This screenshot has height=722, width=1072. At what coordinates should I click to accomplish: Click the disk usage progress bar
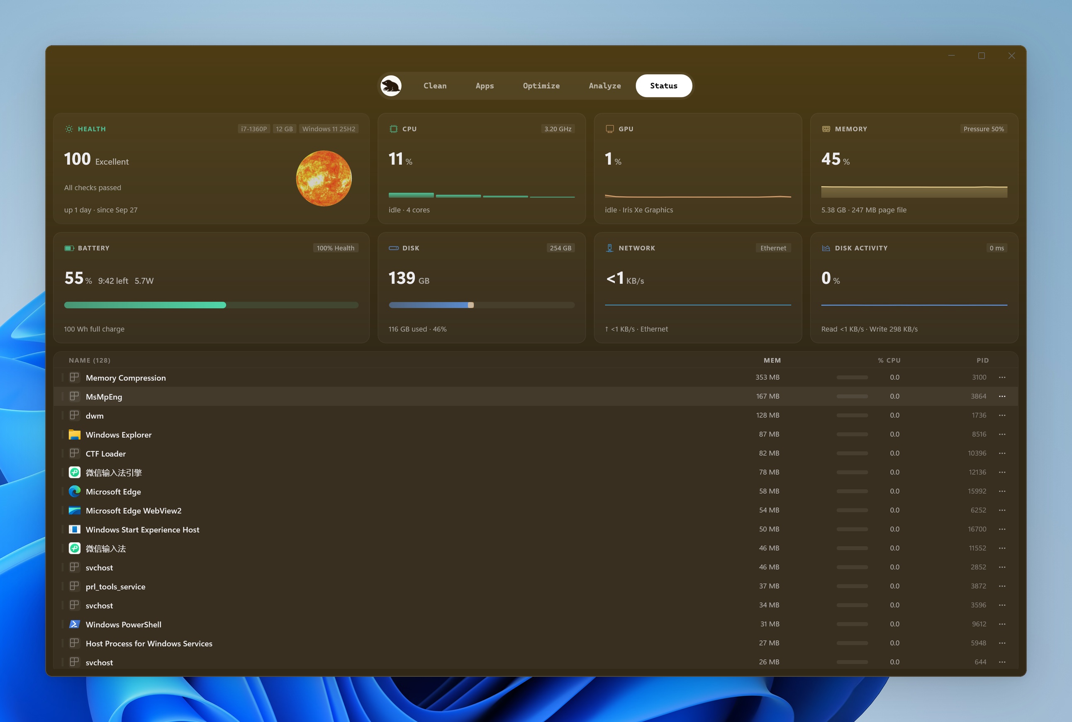pyautogui.click(x=481, y=305)
